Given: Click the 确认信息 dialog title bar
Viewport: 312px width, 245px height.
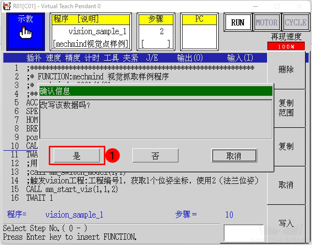Looking at the screenshot, I should [x=156, y=91].
